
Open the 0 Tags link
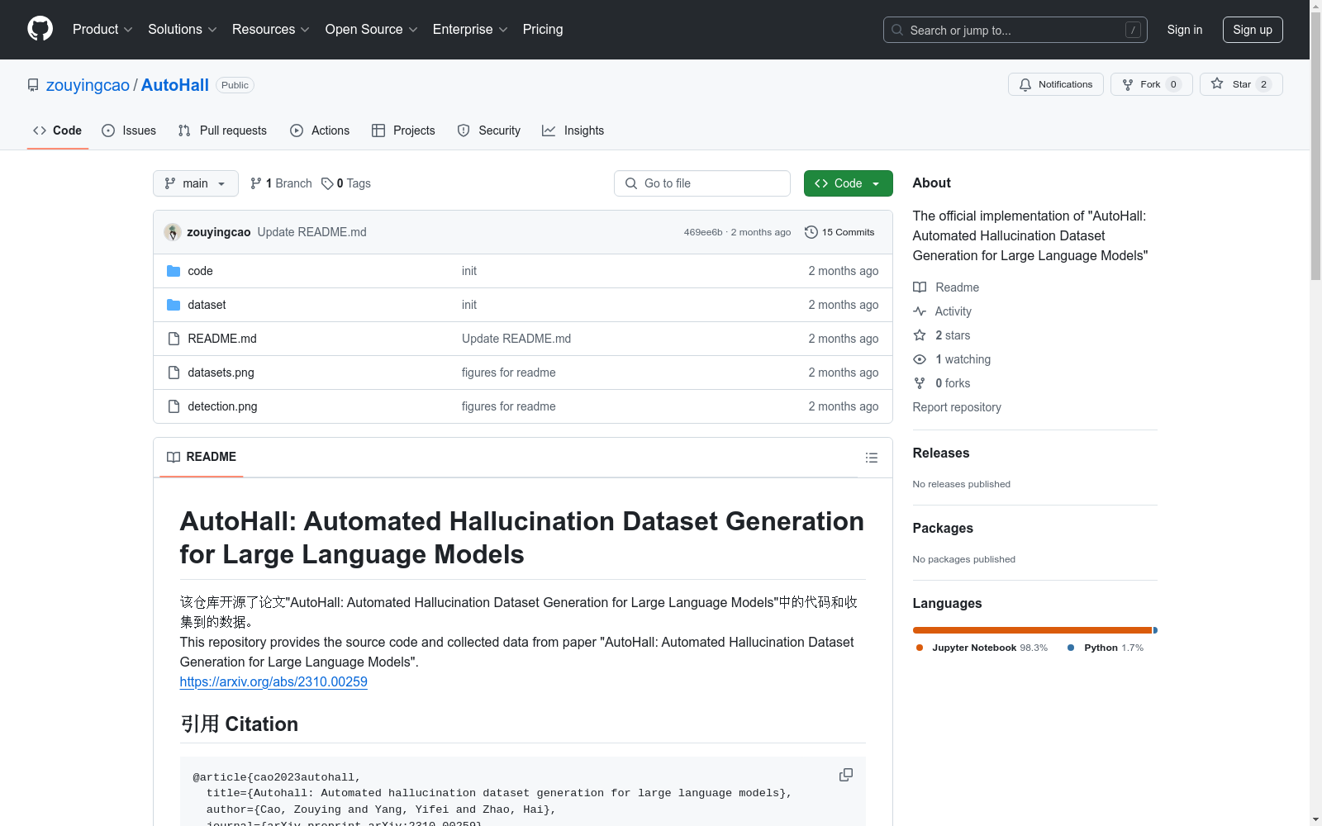[x=346, y=183]
